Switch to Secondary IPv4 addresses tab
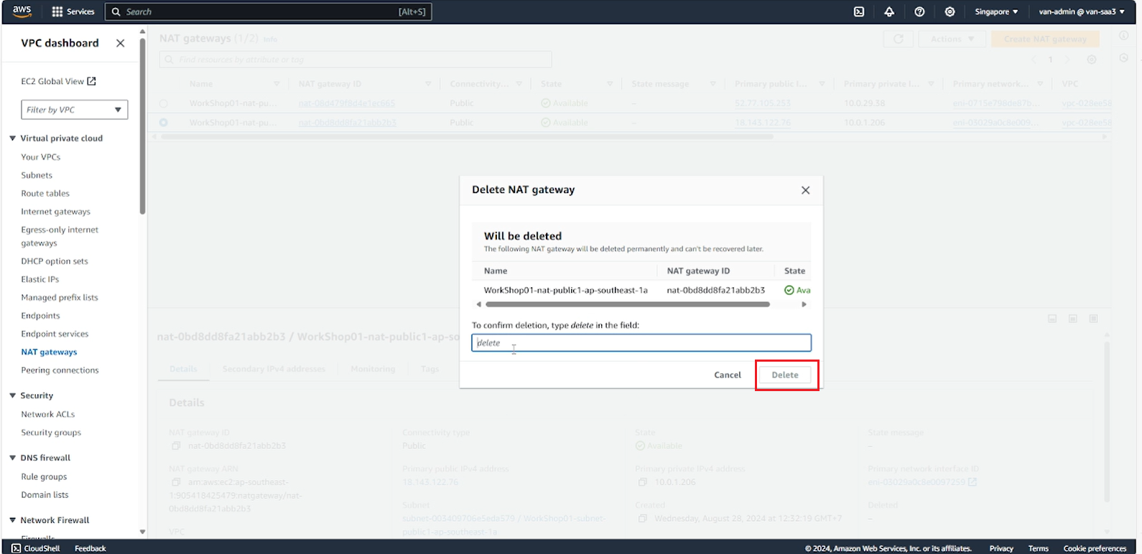This screenshot has width=1142, height=554. pyautogui.click(x=274, y=369)
